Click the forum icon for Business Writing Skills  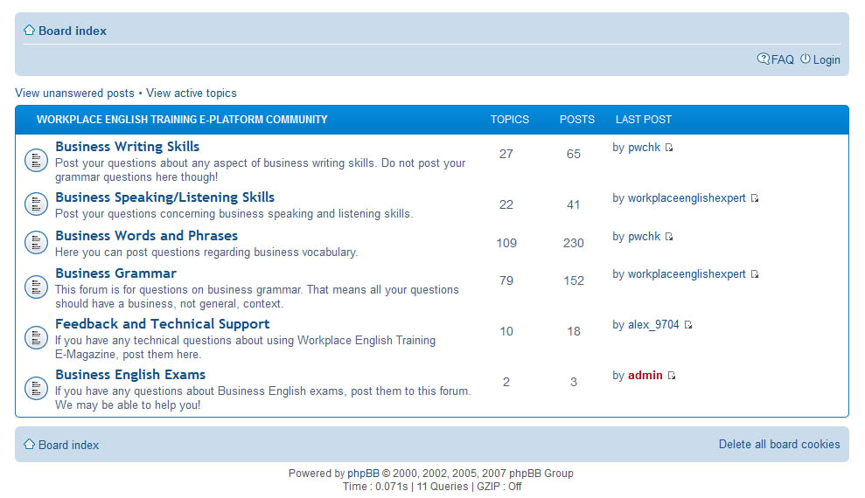coord(37,160)
